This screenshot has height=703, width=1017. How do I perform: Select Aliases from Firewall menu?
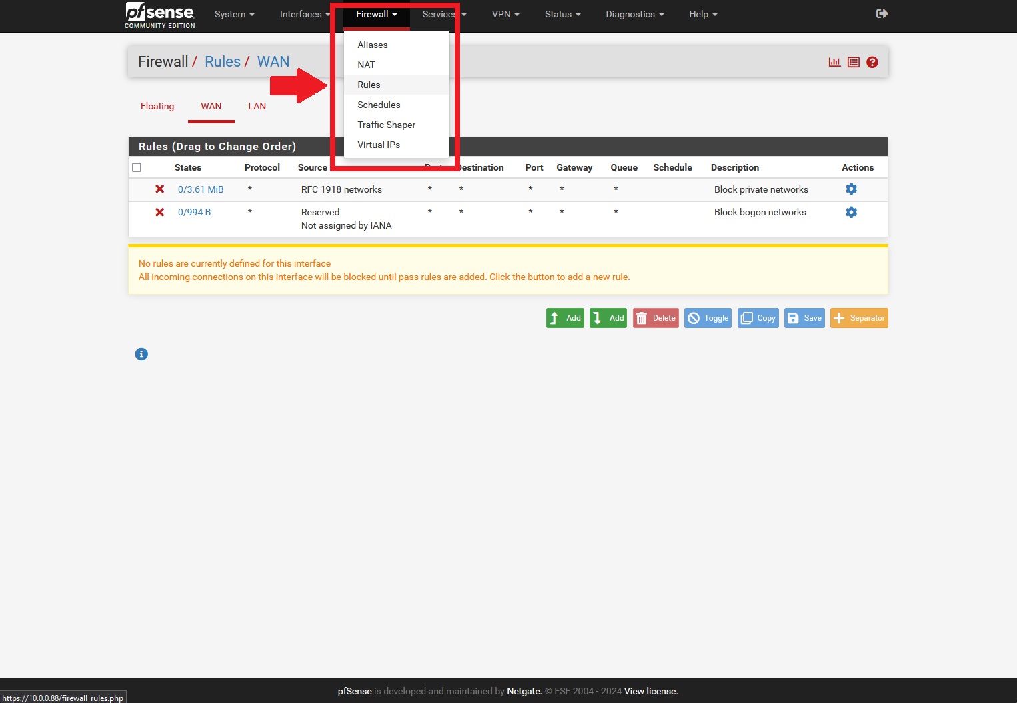(397, 45)
